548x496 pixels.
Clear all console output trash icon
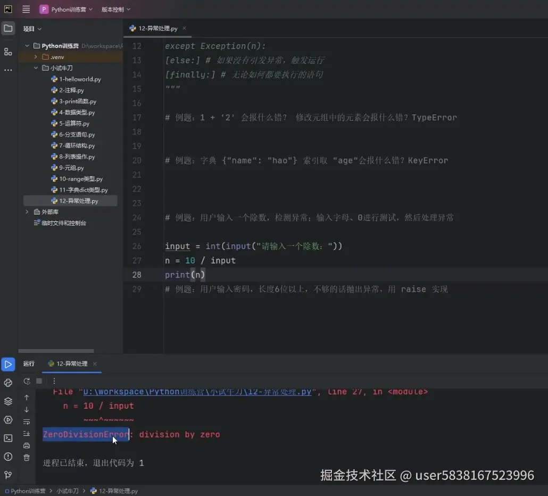tap(27, 458)
